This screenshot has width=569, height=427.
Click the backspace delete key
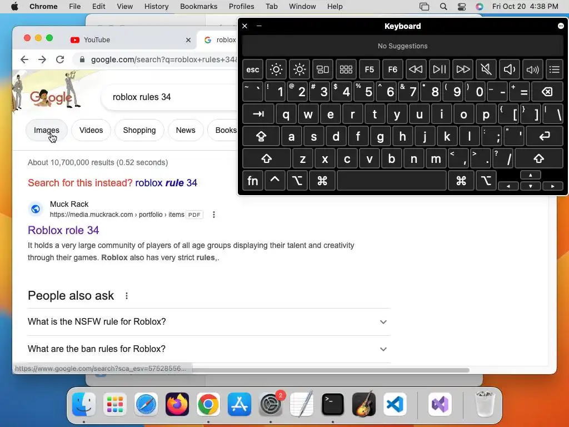point(547,92)
